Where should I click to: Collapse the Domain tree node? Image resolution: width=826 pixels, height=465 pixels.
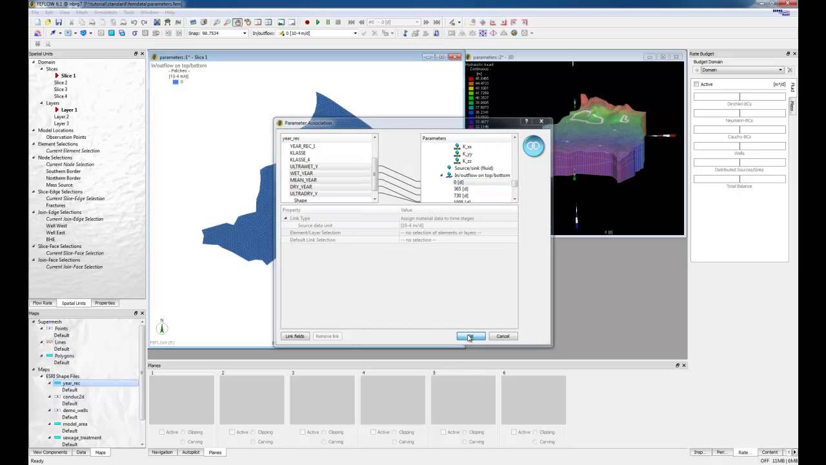(33, 63)
